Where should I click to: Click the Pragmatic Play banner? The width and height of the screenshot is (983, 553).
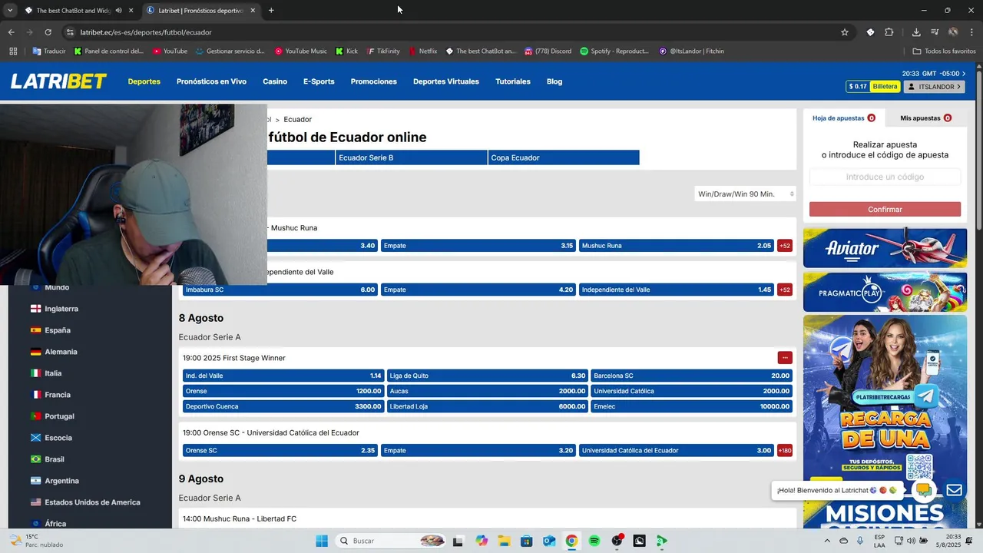coord(885,292)
